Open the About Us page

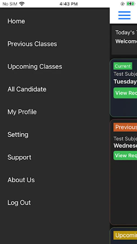click(21, 180)
